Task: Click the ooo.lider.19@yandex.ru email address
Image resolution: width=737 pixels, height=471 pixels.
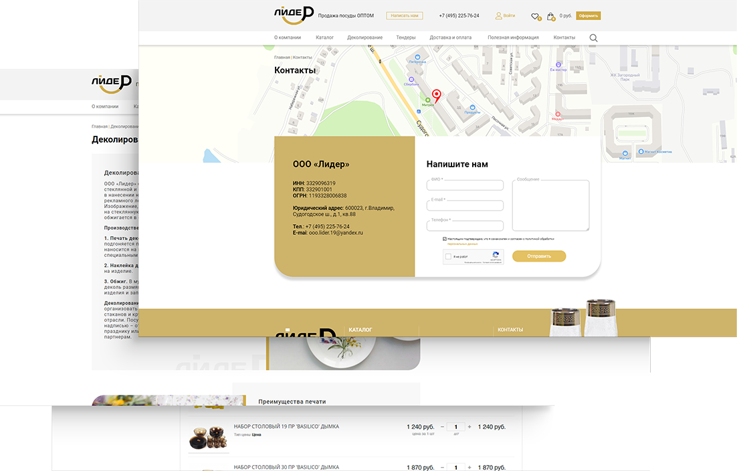Action: (336, 233)
